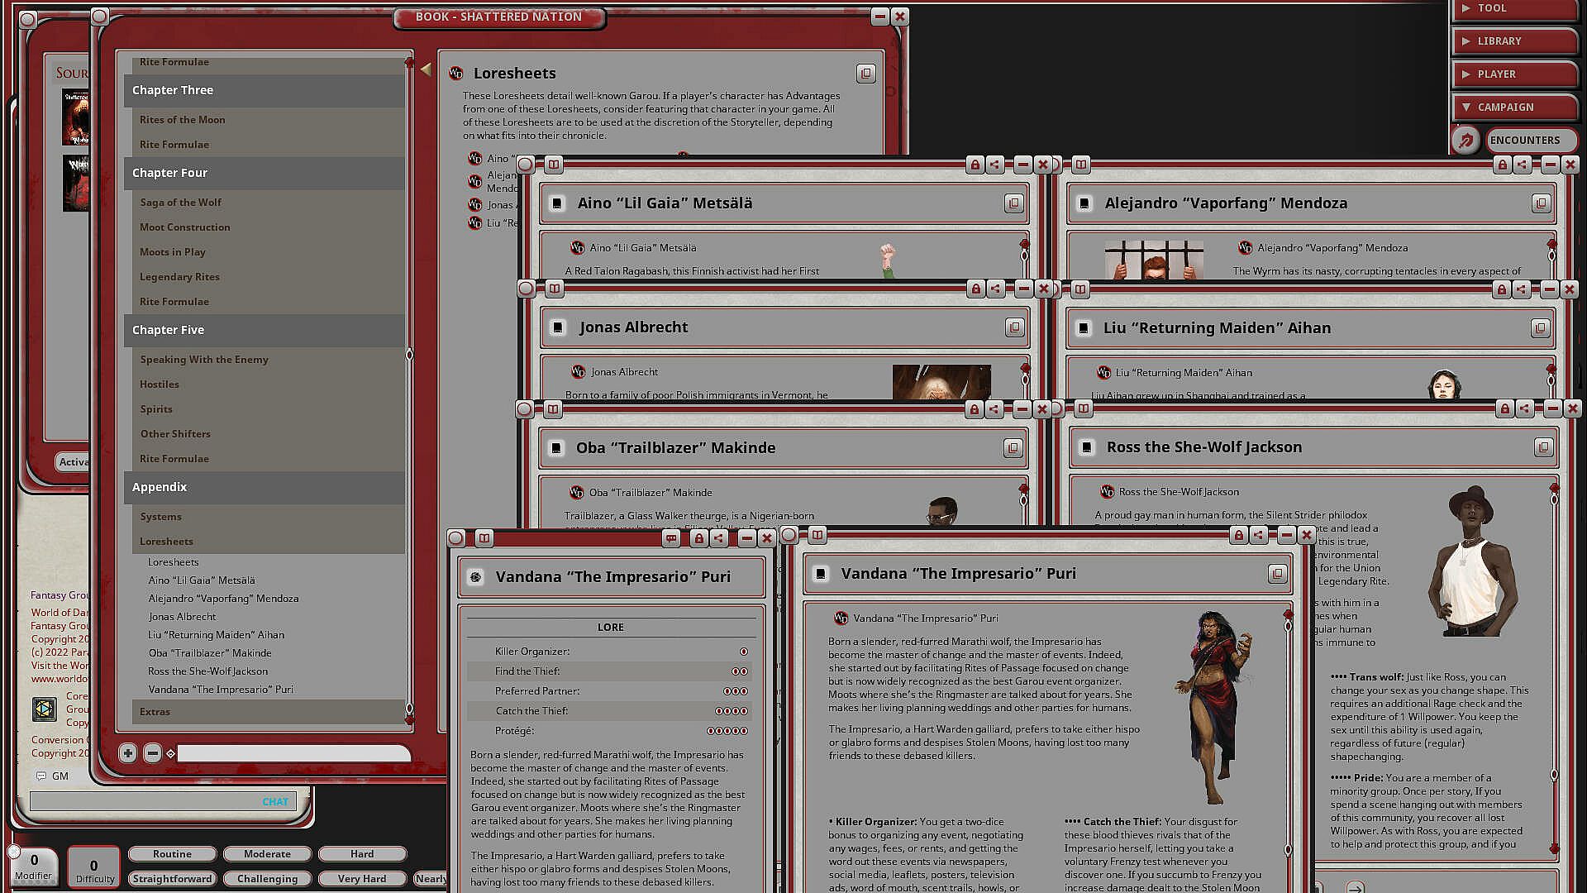Image resolution: width=1587 pixels, height=893 pixels.
Task: Set Killer Organizer rating dot
Action: point(744,652)
